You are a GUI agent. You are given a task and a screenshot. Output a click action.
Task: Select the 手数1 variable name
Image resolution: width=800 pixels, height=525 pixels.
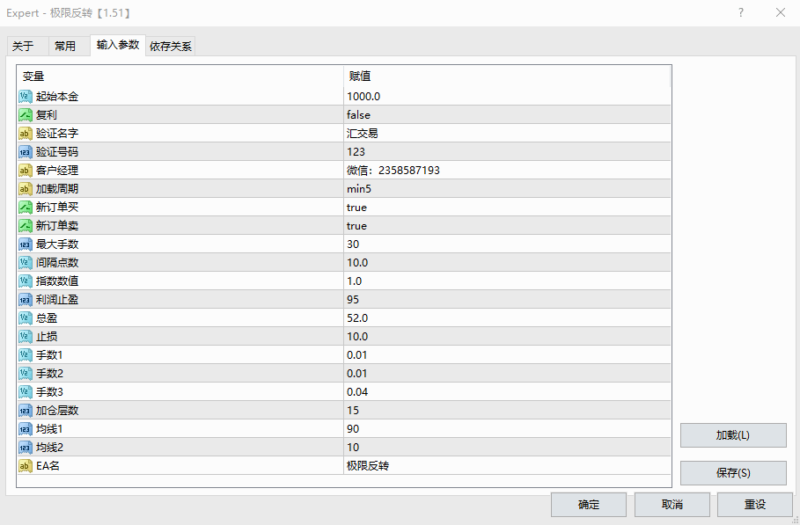(x=49, y=354)
